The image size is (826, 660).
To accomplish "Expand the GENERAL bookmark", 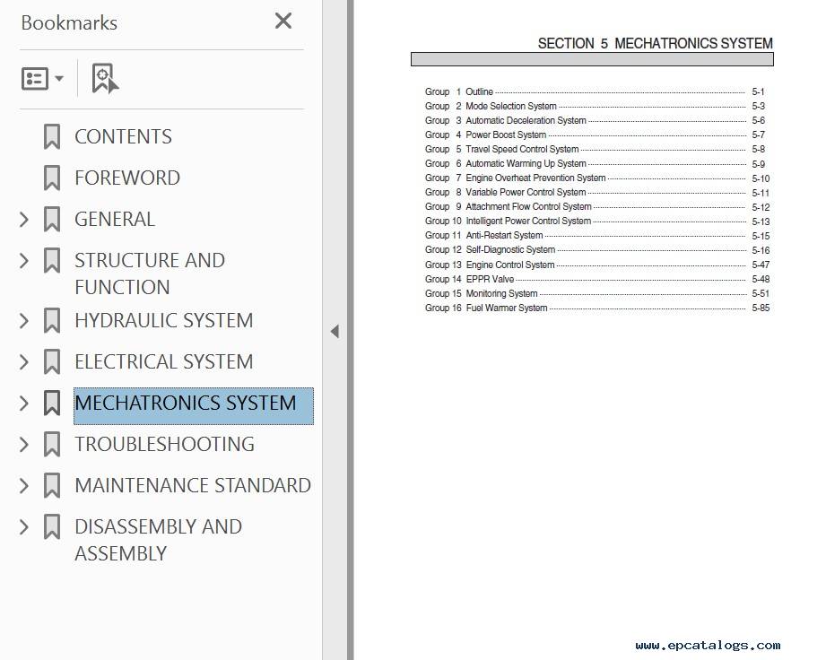I will click(23, 219).
